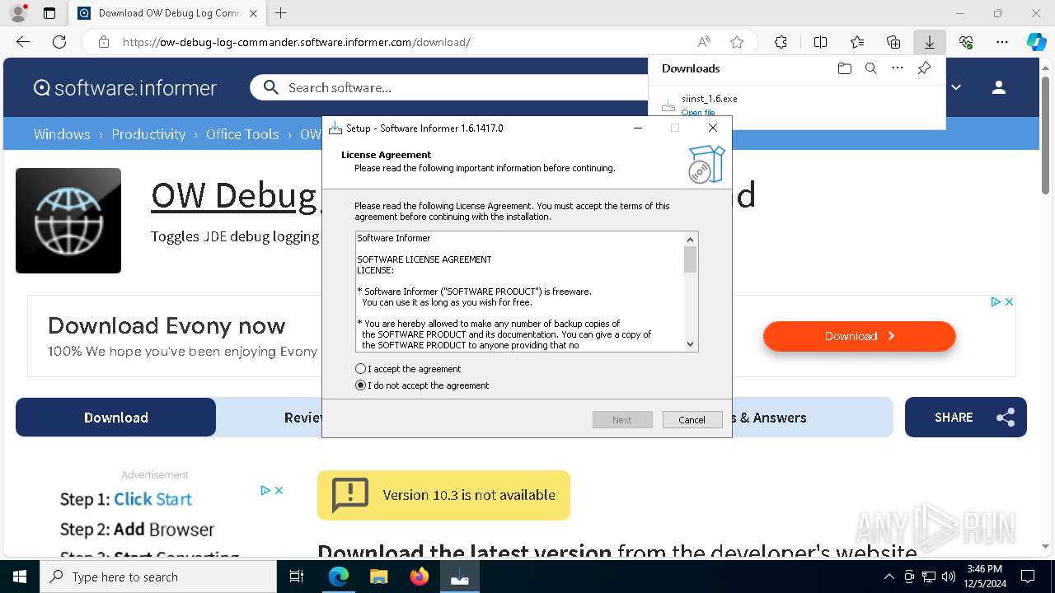Open tab actions menu icon
This screenshot has width=1055, height=593.
tap(49, 13)
